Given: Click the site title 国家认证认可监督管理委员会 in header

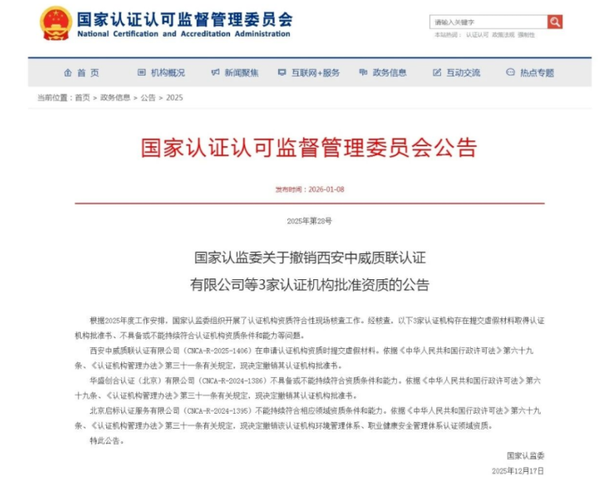Looking at the screenshot, I should tap(184, 20).
